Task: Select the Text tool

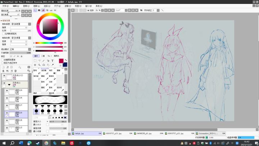Action: pyautogui.click(x=53, y=60)
